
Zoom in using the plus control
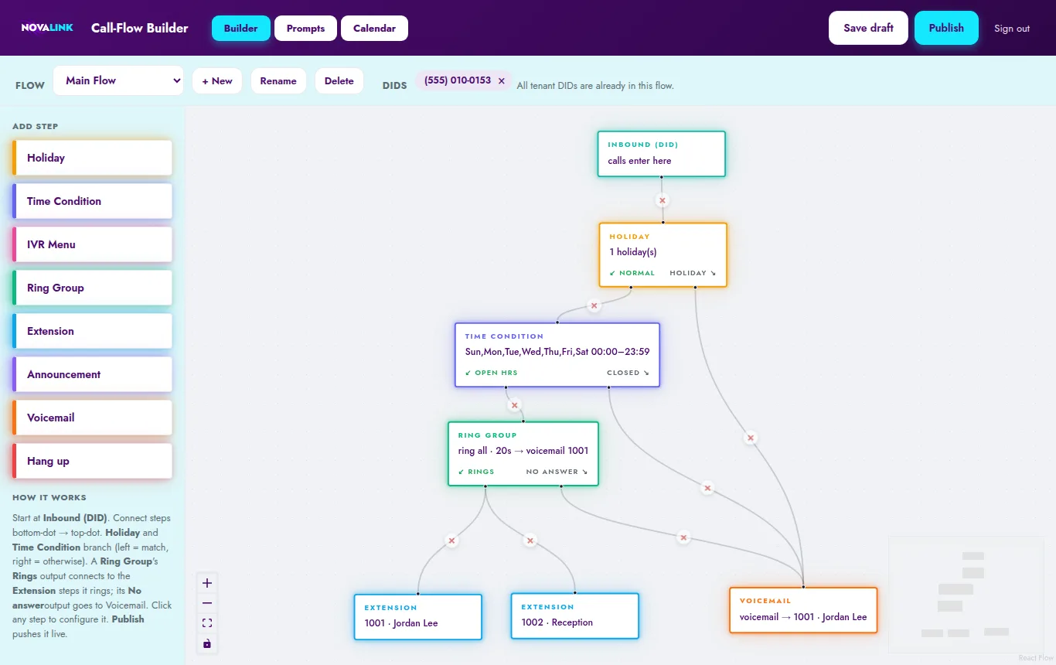(206, 583)
